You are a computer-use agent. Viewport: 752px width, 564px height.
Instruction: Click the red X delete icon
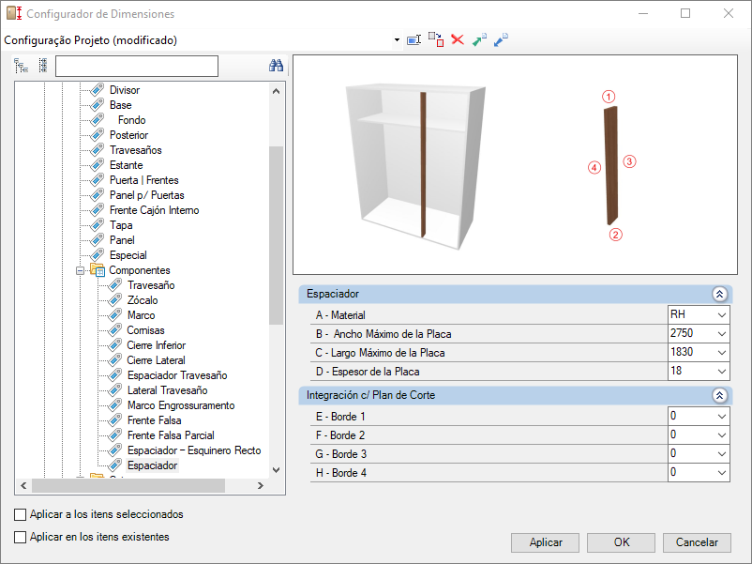(x=458, y=39)
